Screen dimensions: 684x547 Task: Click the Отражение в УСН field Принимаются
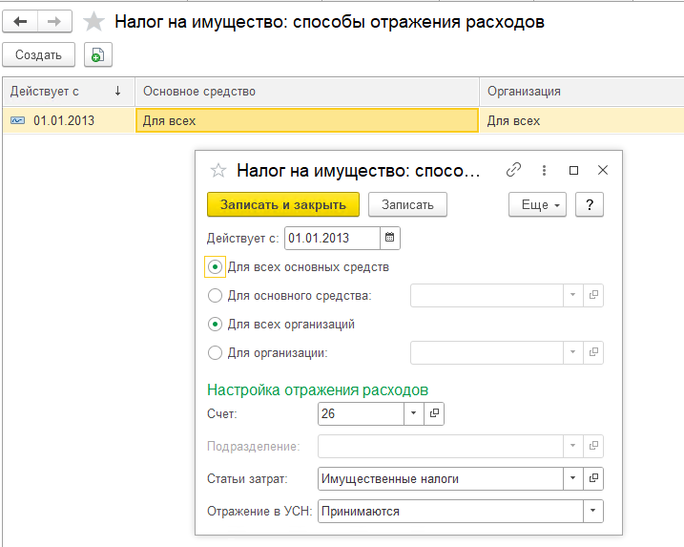tap(450, 511)
